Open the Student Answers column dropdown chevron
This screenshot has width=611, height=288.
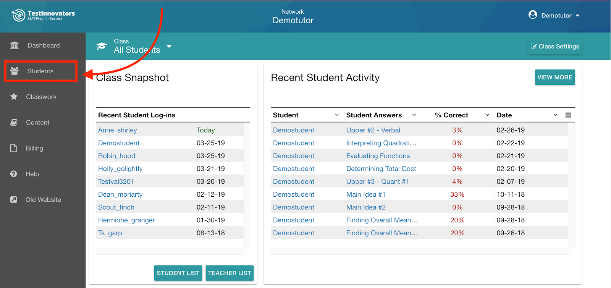tap(414, 115)
